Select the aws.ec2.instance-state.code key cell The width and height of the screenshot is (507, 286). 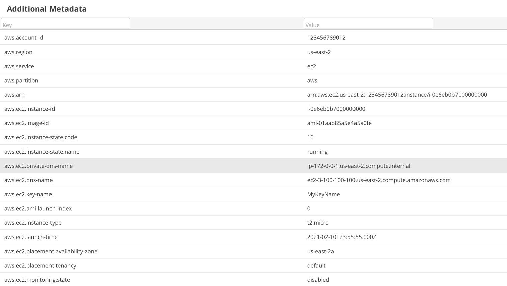click(x=41, y=137)
